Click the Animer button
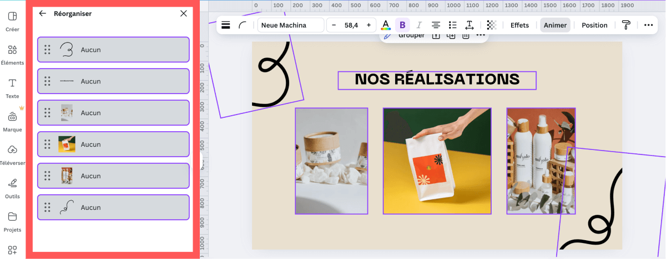 coord(556,25)
